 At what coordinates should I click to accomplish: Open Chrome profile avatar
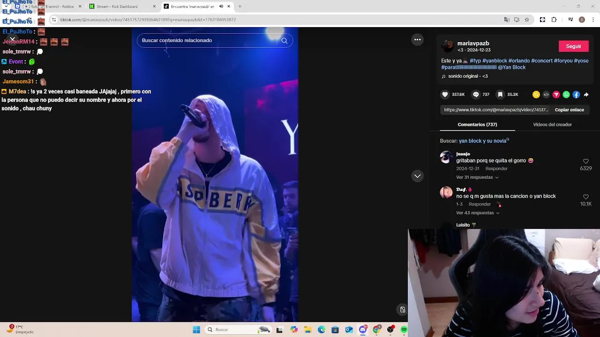[582, 20]
